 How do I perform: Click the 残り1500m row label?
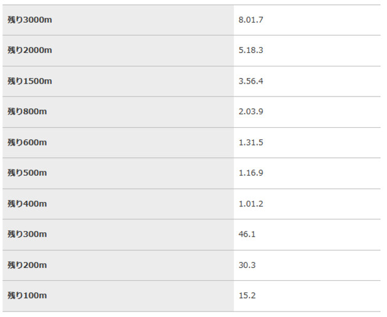pos(29,81)
